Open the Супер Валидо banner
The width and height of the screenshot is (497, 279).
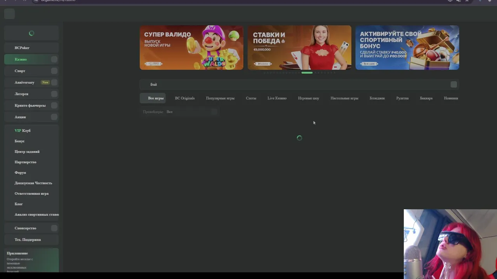pos(191,48)
